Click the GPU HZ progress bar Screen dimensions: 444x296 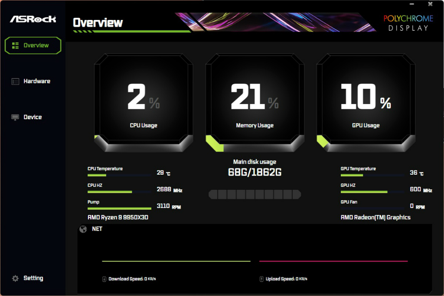click(x=372, y=192)
